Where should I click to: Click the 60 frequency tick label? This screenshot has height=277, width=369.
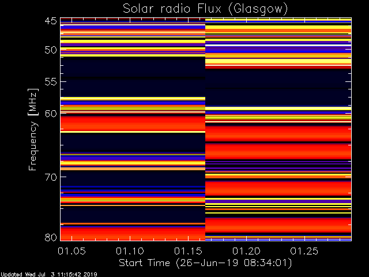pos(51,114)
